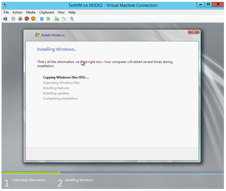Click the 'Installing Windows' stage 2 label
This screenshot has height=191, width=226.
pyautogui.click(x=79, y=180)
